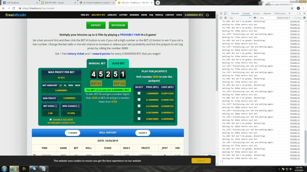Close the DevTools panel
The height and width of the screenshot is (172, 307).
point(304,14)
